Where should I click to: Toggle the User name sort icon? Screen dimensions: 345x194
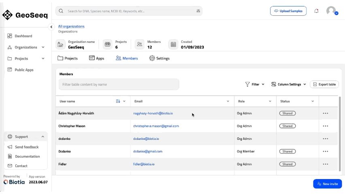pyautogui.click(x=118, y=101)
